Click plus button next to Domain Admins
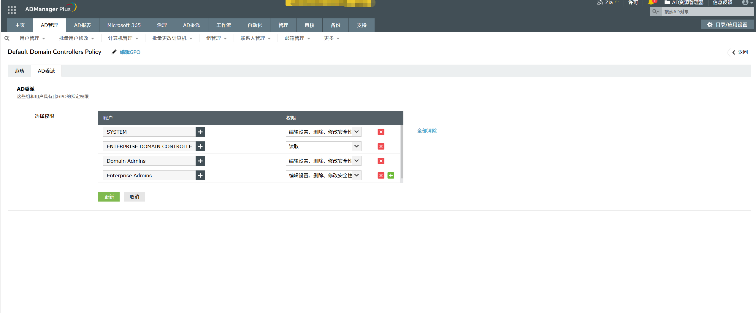This screenshot has width=756, height=313. point(200,161)
